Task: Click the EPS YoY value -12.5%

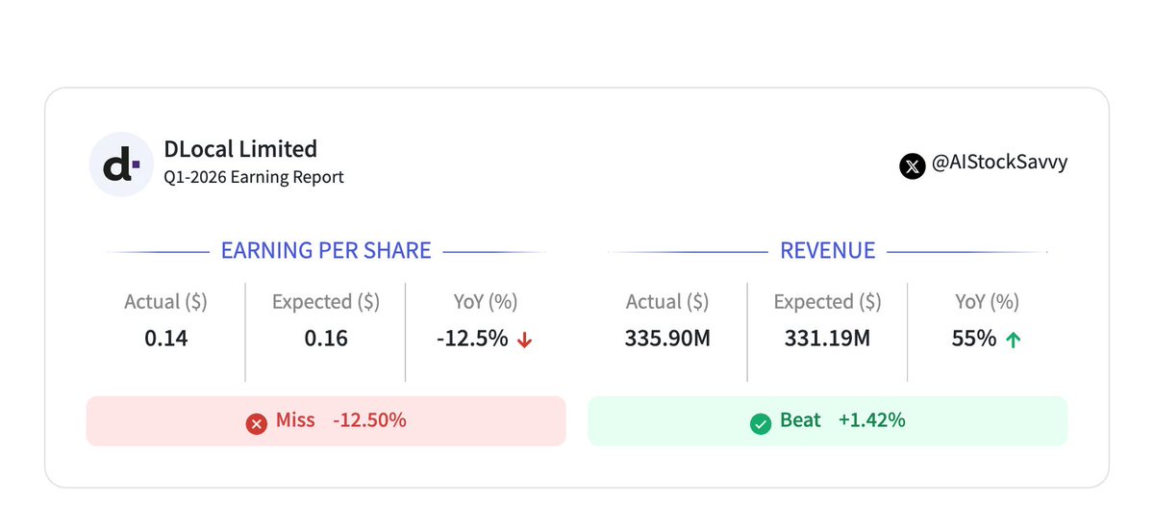Action: (x=471, y=339)
